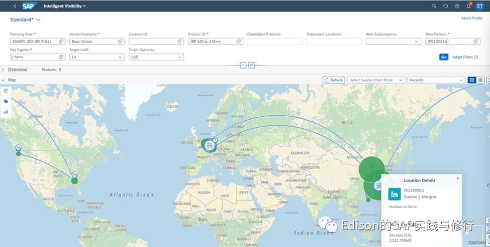Click the green bubble in Europe
This screenshot has height=247, width=490.
205,144
